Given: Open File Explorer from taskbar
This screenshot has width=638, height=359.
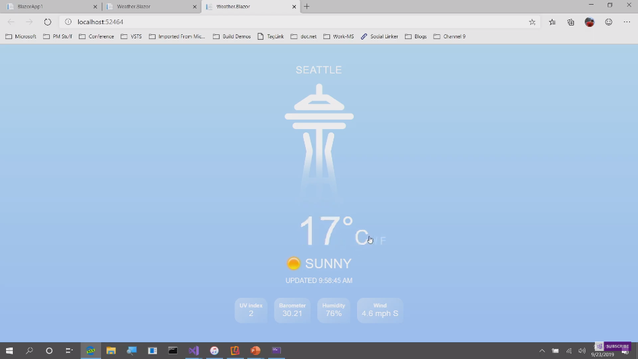Looking at the screenshot, I should tap(111, 350).
